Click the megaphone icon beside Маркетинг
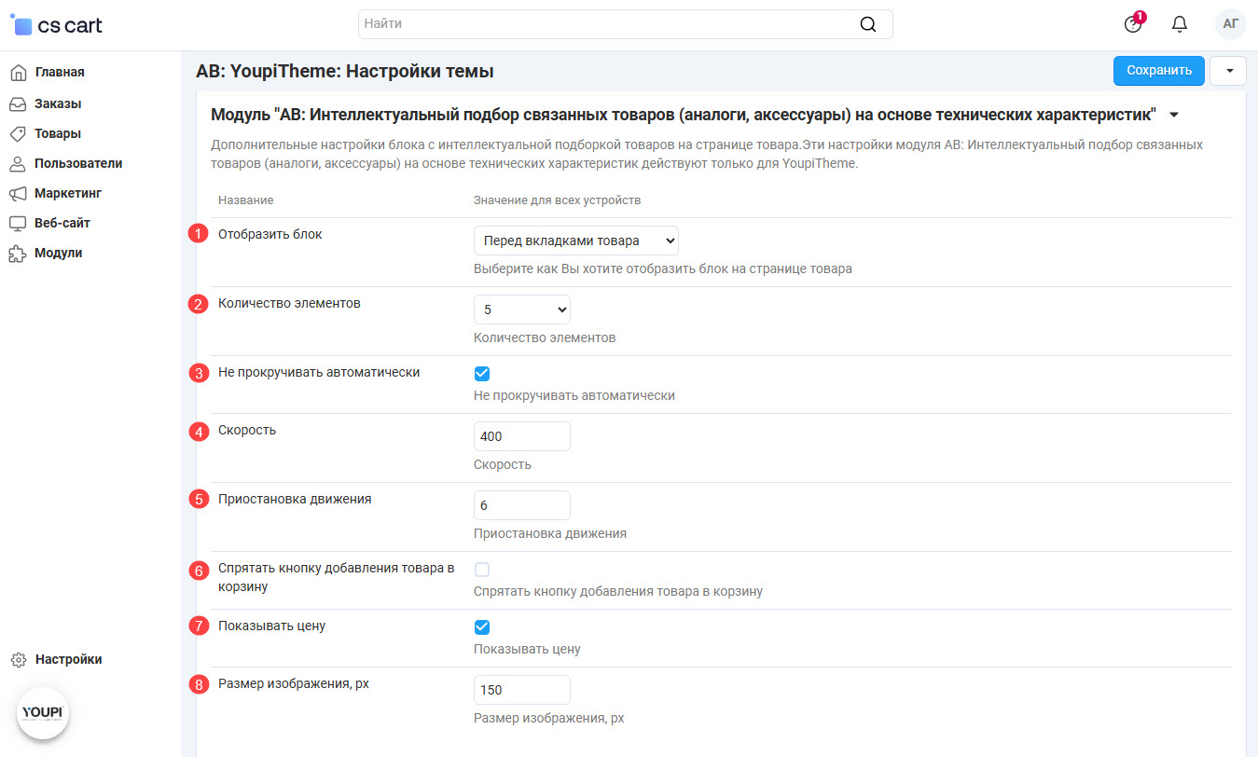Image resolution: width=1258 pixels, height=757 pixels. [x=17, y=194]
